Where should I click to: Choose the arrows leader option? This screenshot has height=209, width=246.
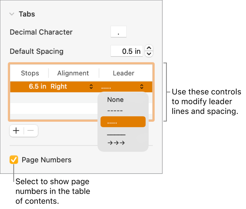tap(116, 143)
